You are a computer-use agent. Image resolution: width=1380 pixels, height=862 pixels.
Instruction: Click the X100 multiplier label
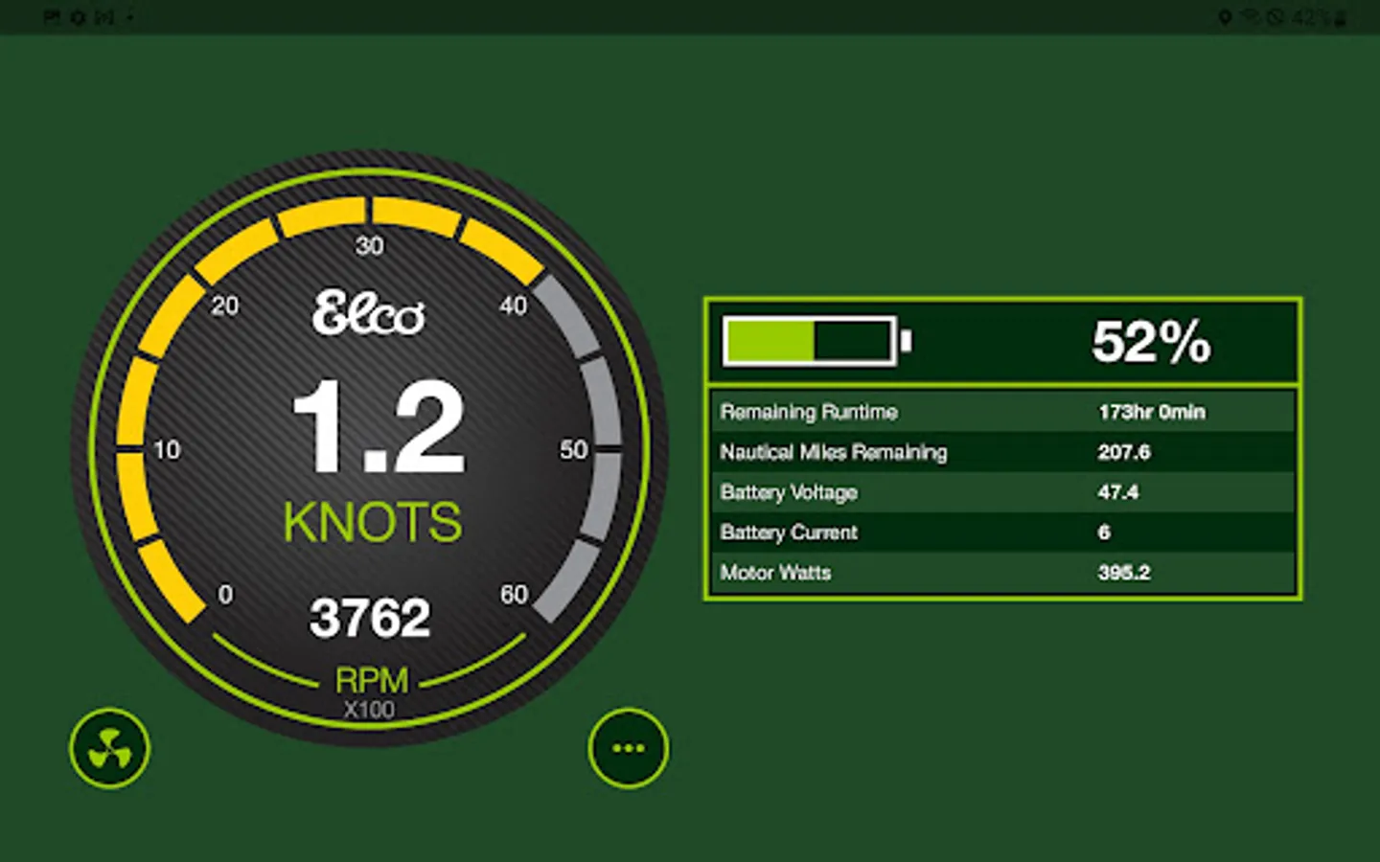pyautogui.click(x=369, y=710)
